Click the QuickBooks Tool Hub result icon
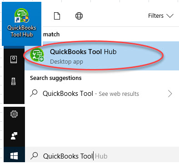The width and height of the screenshot is (179, 164). 37,55
